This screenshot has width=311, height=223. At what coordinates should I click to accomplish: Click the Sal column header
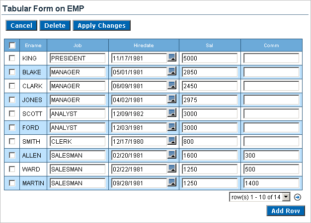tap(209, 45)
